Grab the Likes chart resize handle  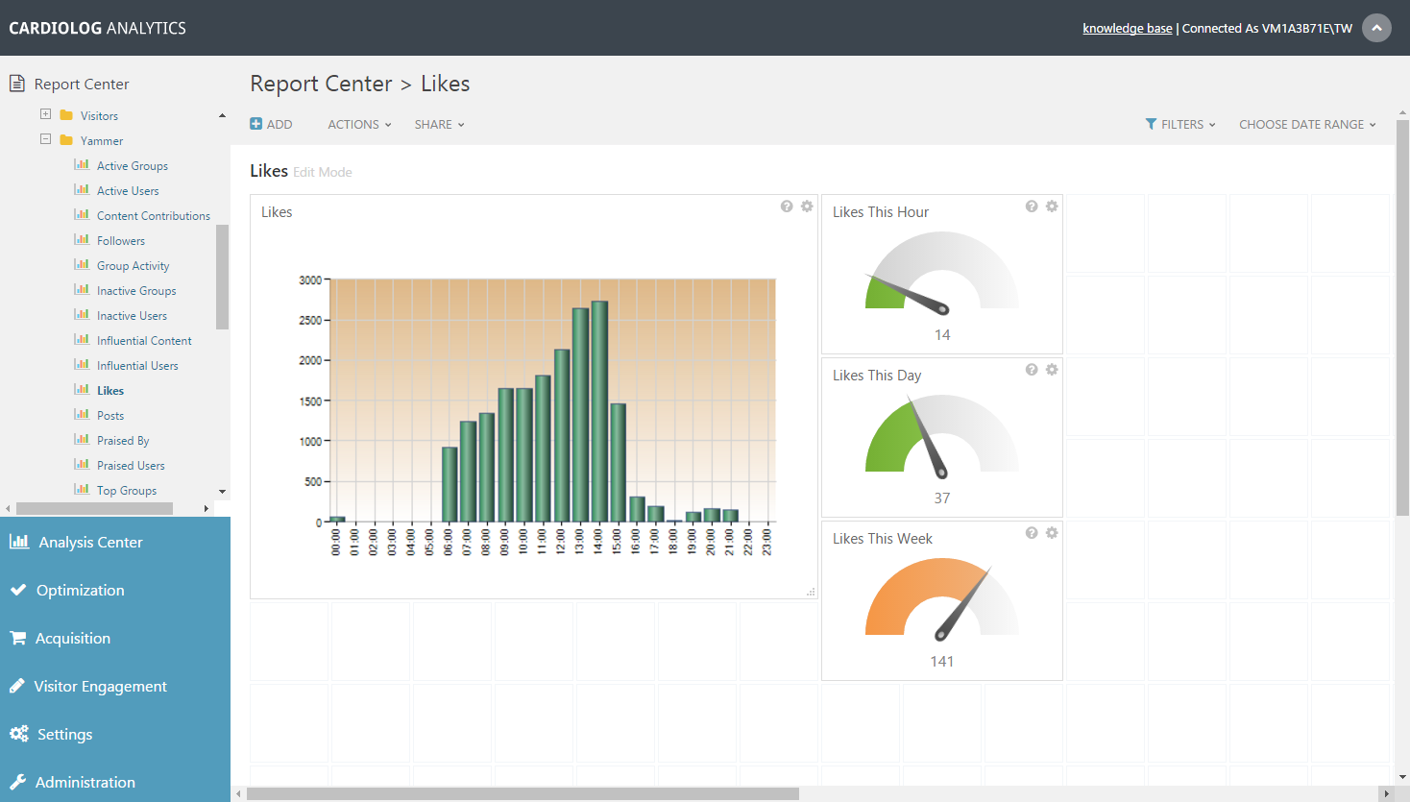pos(811,593)
